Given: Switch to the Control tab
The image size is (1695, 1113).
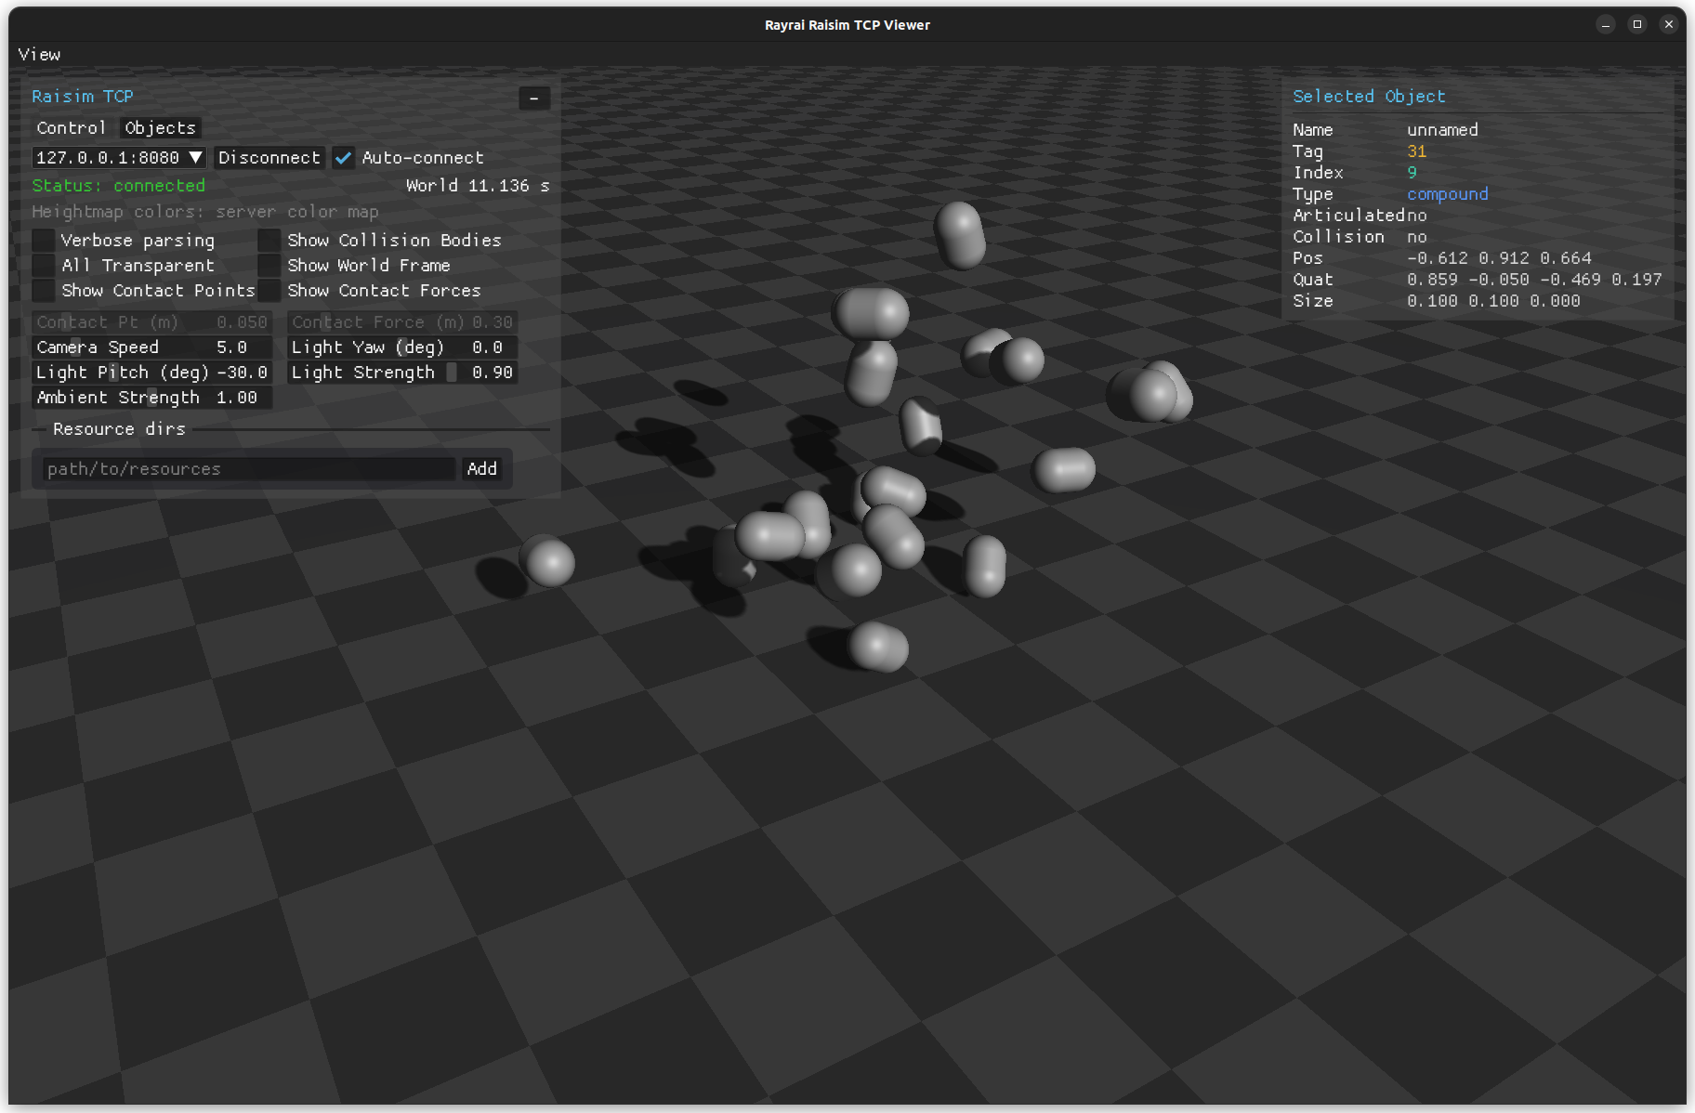Looking at the screenshot, I should (x=72, y=127).
